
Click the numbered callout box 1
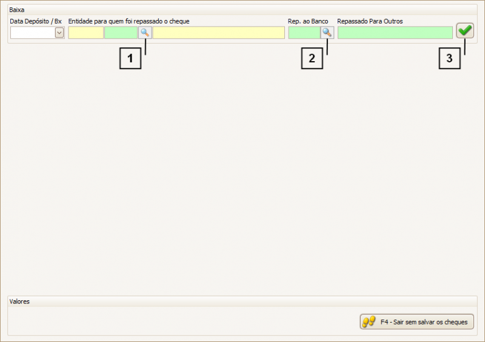click(130, 59)
